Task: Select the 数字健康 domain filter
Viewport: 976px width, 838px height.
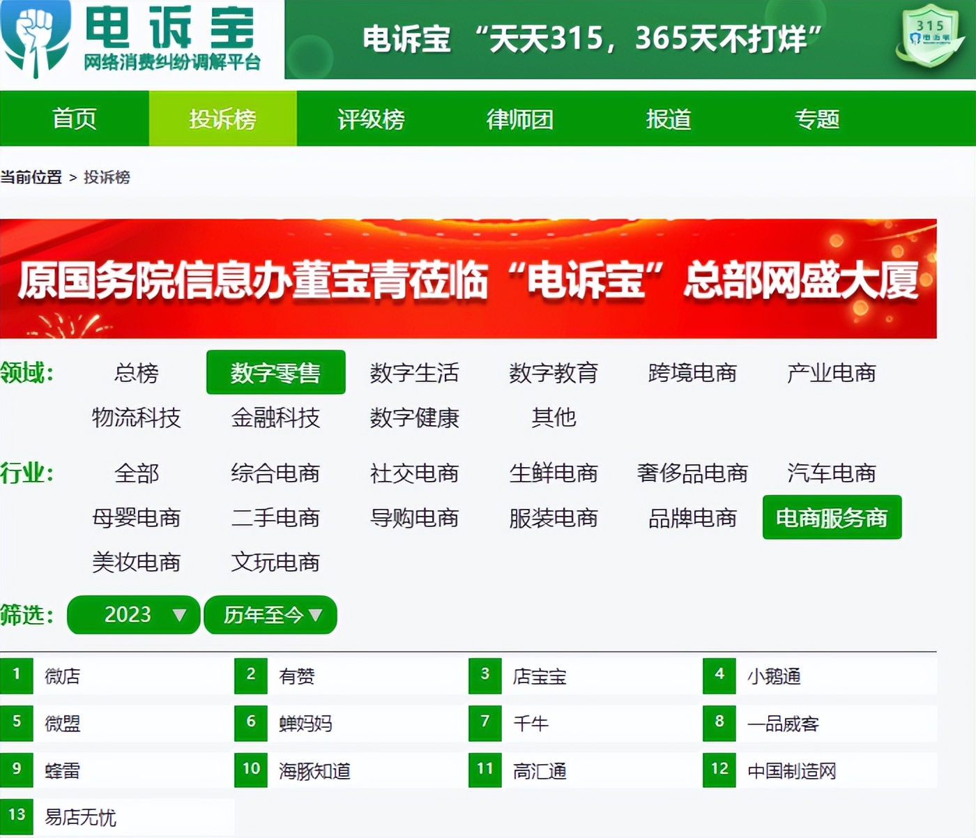Action: click(x=415, y=418)
